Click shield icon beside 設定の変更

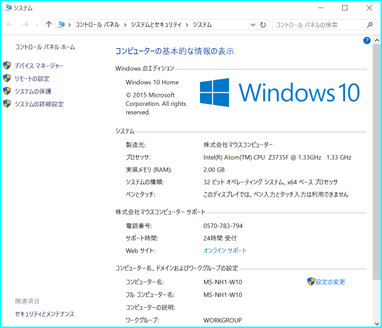311,282
